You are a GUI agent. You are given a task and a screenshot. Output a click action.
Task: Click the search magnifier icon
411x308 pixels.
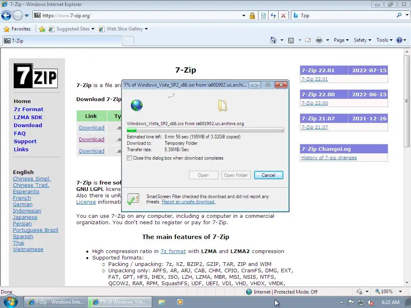[x=399, y=16]
